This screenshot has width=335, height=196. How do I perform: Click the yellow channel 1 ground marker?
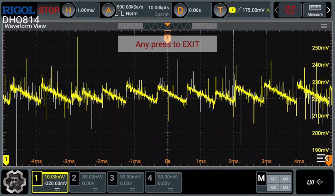pyautogui.click(x=6, y=160)
